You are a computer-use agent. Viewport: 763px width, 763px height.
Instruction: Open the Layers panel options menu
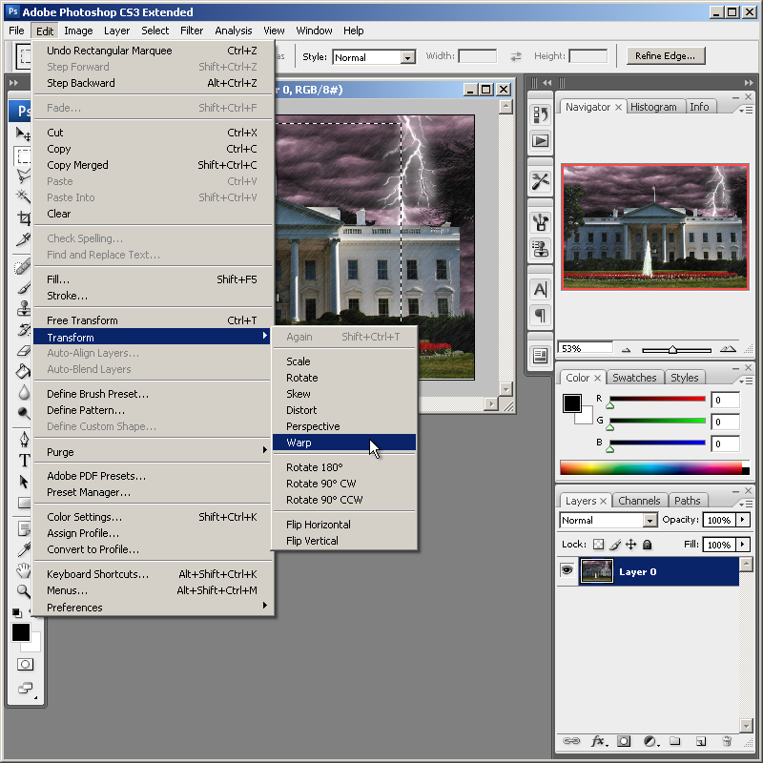[746, 504]
